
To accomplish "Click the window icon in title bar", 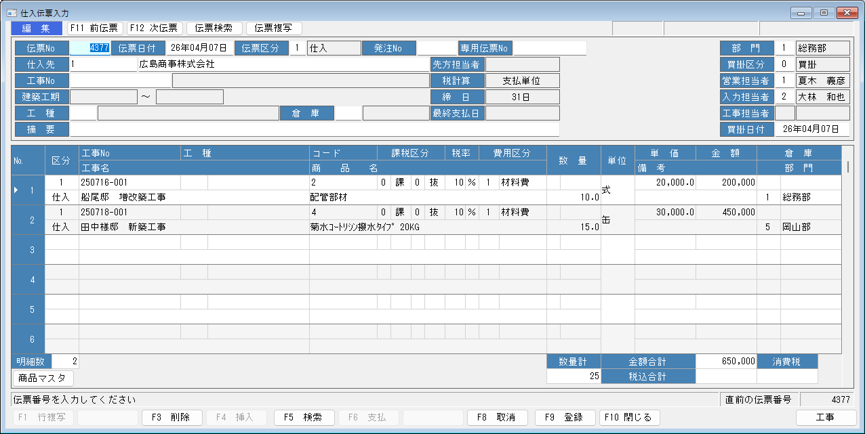I will (12, 13).
